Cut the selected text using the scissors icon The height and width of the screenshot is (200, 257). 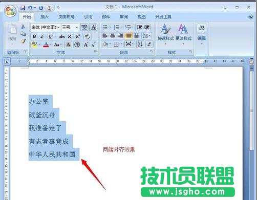point(23,27)
